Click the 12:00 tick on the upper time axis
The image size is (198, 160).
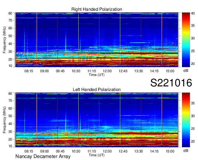(107, 71)
